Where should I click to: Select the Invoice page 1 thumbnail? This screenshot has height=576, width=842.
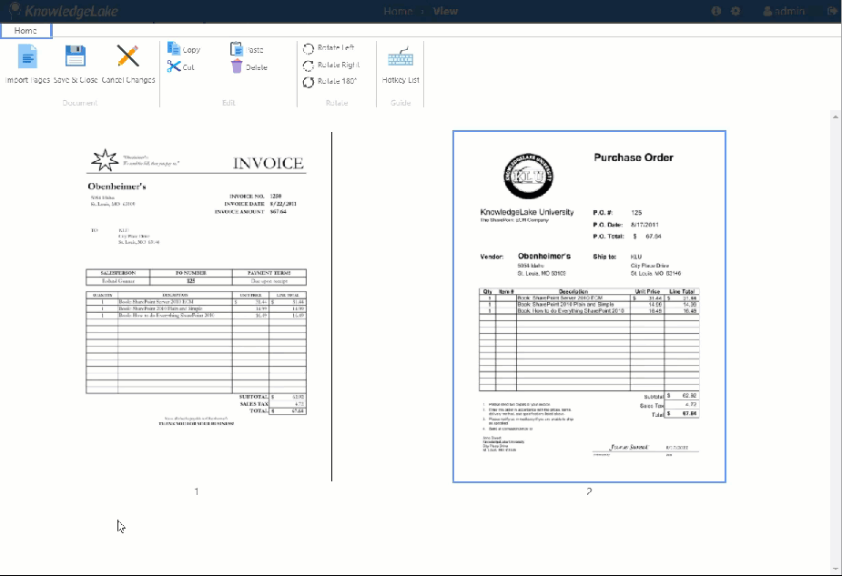[x=197, y=306]
